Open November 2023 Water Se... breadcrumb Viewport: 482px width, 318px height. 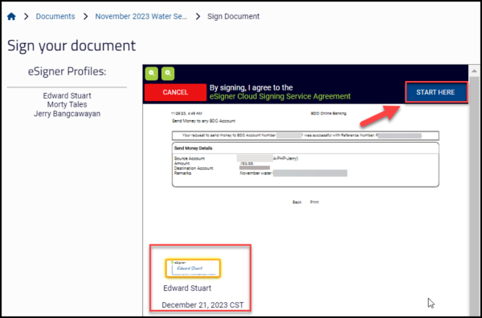(x=141, y=16)
